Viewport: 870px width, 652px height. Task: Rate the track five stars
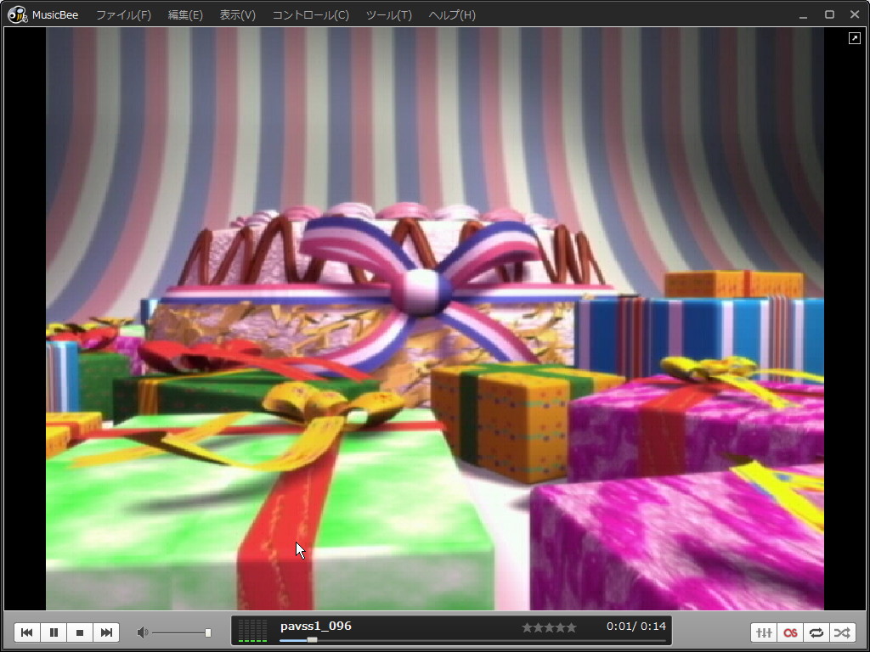(x=571, y=627)
